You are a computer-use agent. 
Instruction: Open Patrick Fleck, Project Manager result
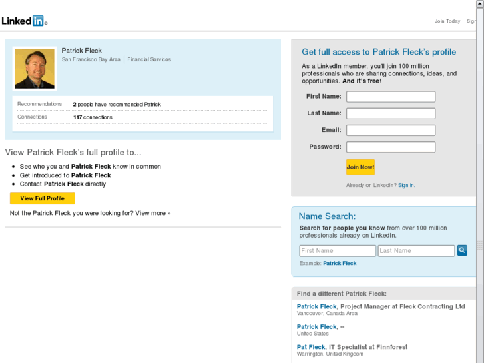pos(317,306)
